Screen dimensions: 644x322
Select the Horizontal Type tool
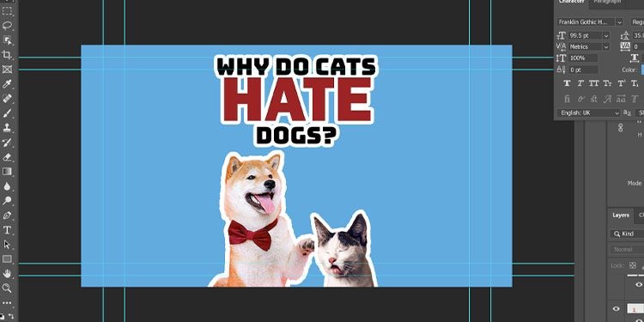[x=7, y=229]
